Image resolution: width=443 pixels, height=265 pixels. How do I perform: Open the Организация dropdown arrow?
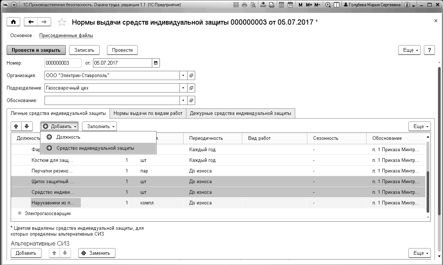point(183,75)
